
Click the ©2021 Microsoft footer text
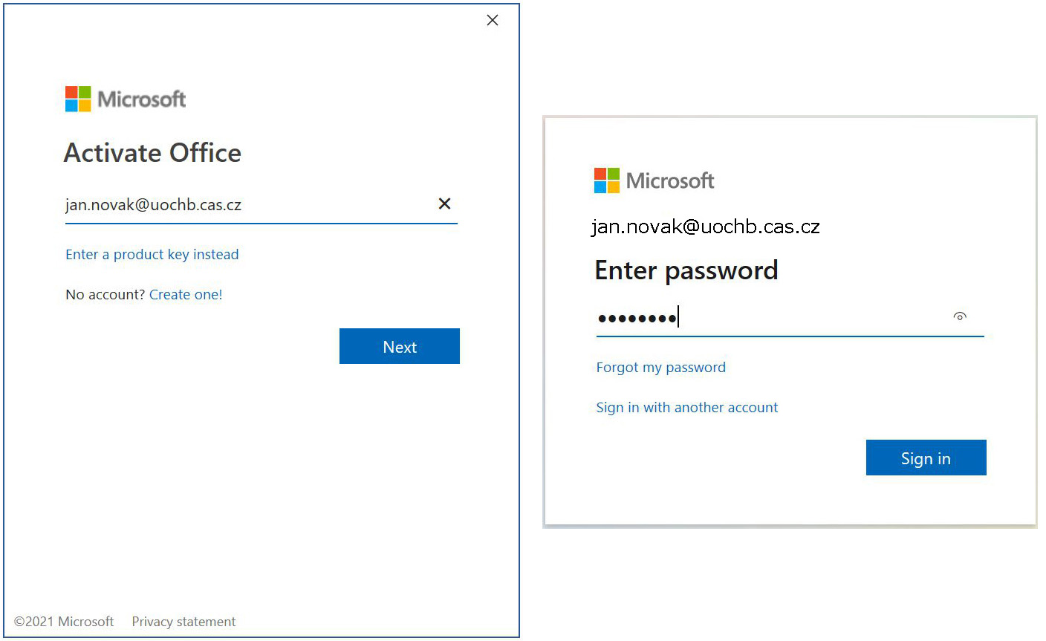64,622
